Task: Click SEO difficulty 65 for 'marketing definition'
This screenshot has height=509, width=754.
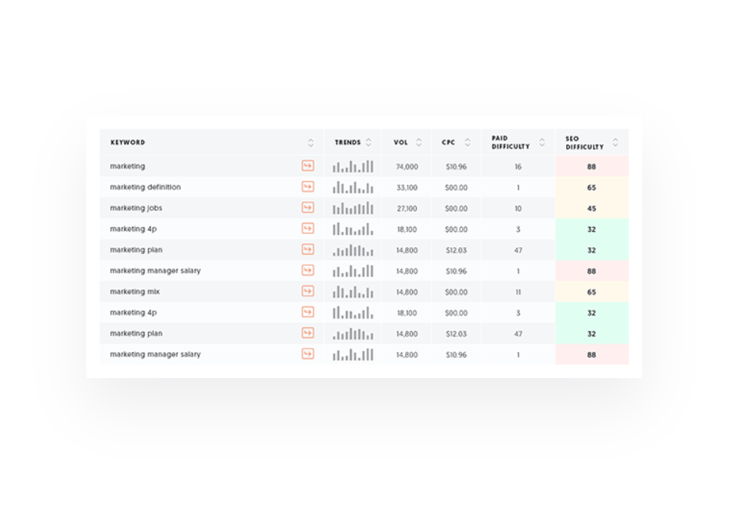Action: pos(591,187)
